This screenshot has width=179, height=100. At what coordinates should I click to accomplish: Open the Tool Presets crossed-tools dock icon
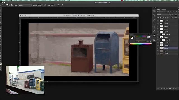[154, 20]
